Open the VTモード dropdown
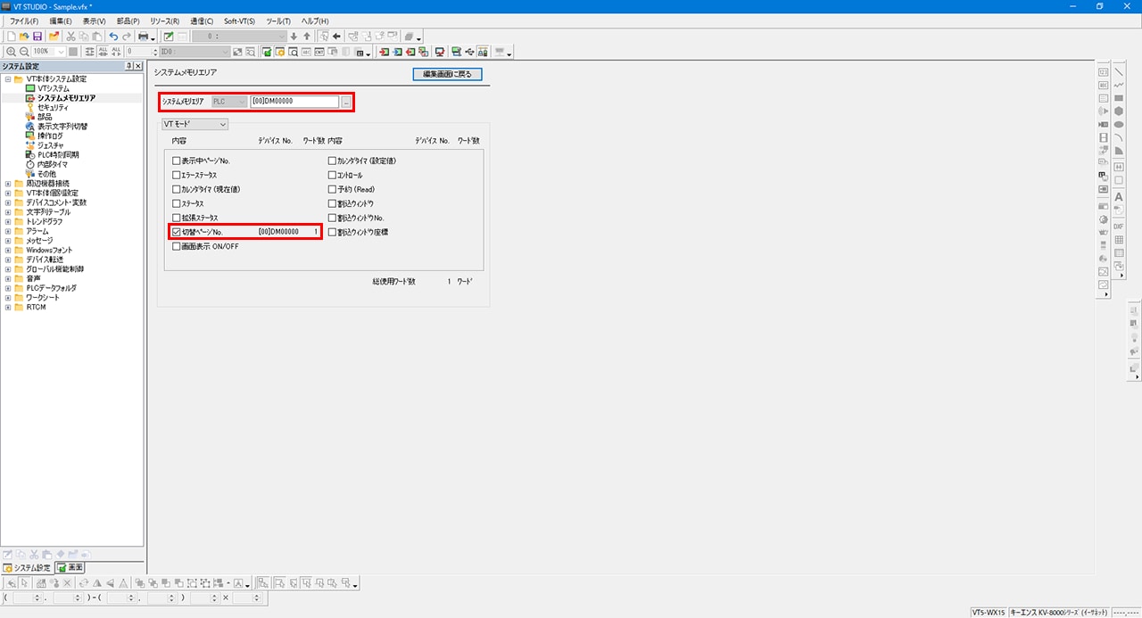Screen dimensions: 1142x618 tap(194, 125)
